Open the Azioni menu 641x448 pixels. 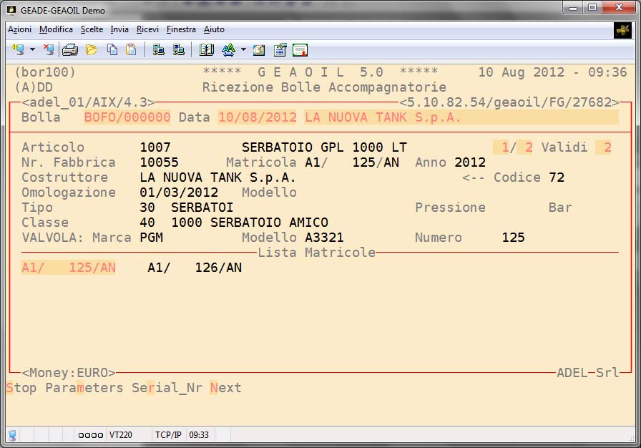(19, 29)
